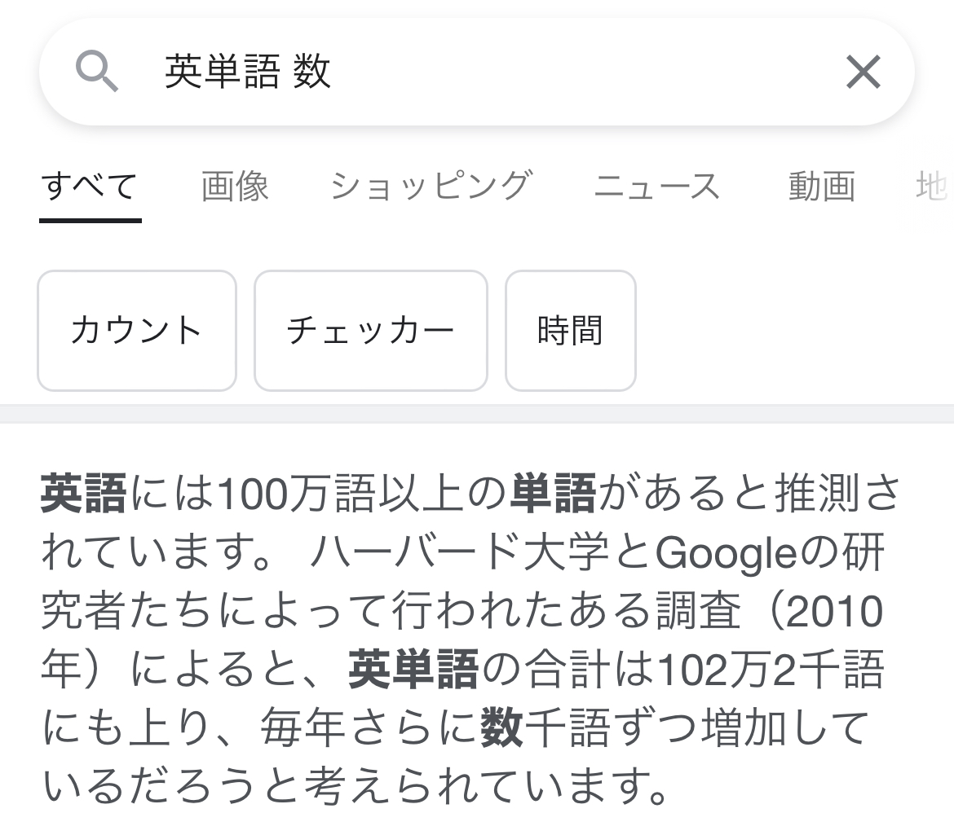The width and height of the screenshot is (954, 835).
Task: Click the bold 英単語 in the snippet
Action: [x=413, y=671]
